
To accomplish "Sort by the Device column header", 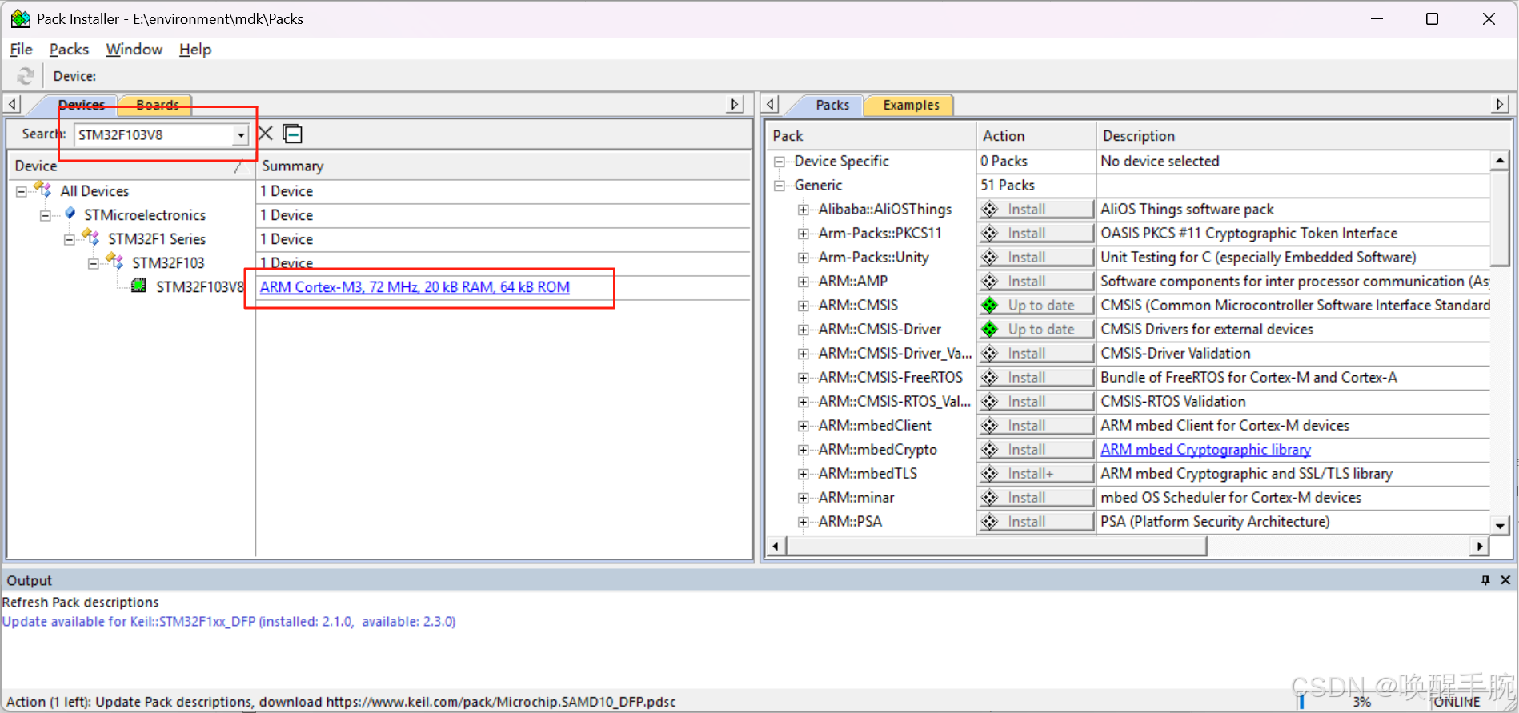I will [131, 166].
